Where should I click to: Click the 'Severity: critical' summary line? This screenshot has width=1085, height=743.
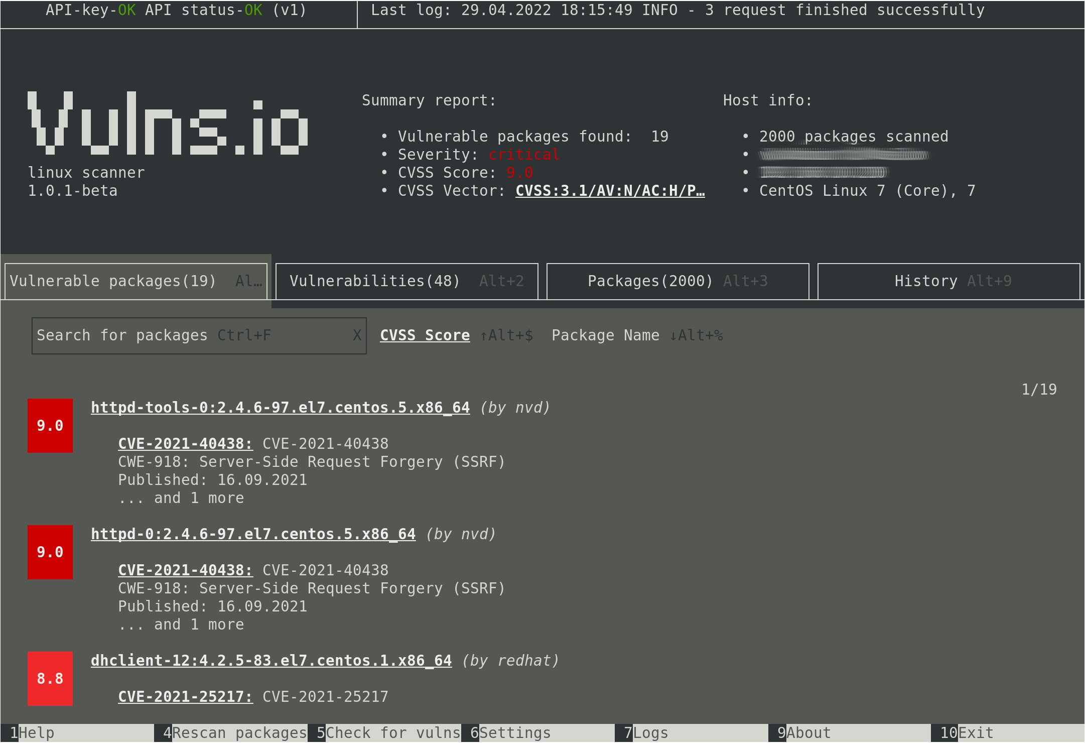click(x=479, y=155)
